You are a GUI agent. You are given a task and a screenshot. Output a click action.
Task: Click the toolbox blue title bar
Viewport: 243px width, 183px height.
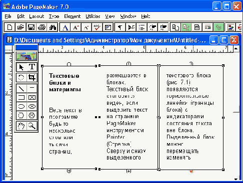(x=26, y=47)
